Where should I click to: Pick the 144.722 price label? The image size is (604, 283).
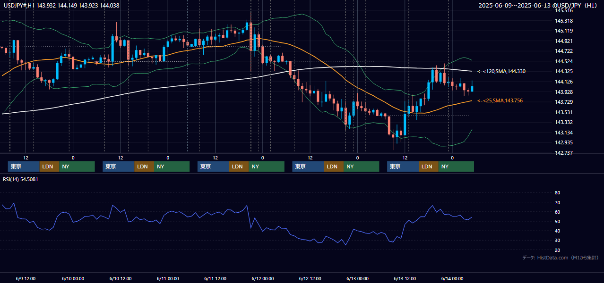[564, 51]
